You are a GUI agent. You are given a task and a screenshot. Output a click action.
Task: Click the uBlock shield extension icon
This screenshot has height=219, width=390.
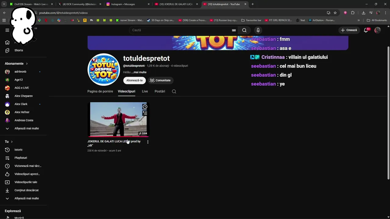pos(345,13)
